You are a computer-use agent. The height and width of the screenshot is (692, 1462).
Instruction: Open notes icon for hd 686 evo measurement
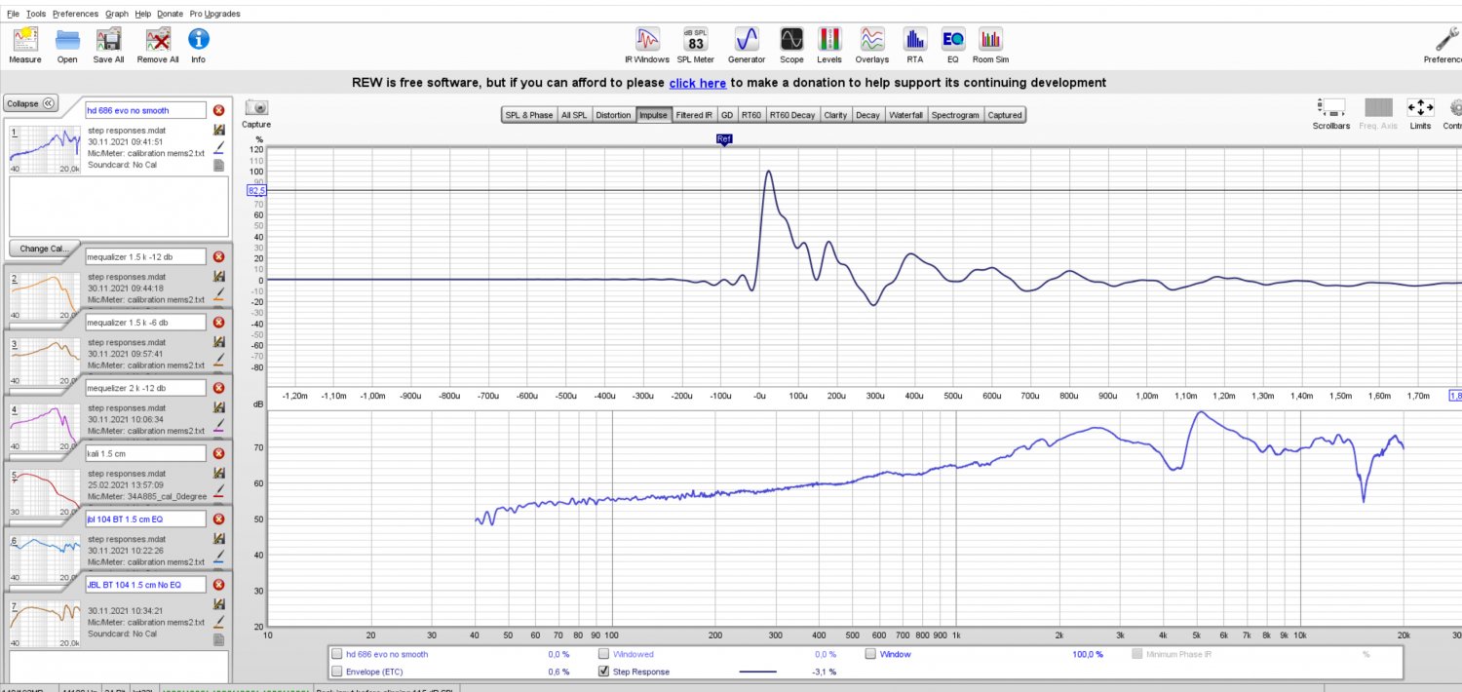click(x=219, y=165)
